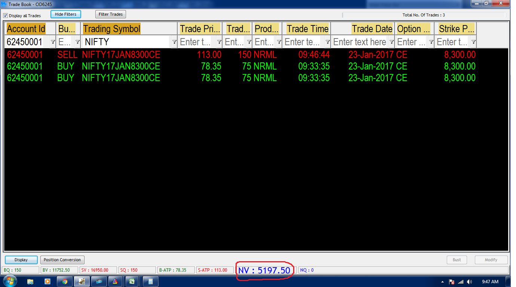Focus the Trade Date filter text field

click(x=360, y=42)
